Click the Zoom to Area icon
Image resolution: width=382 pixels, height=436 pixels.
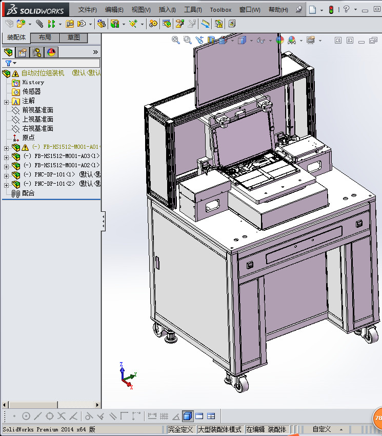click(187, 40)
